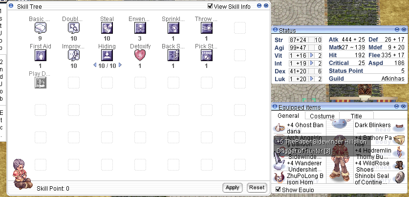Click the sitting character sprite in Skill Tree

pyautogui.click(x=22, y=174)
